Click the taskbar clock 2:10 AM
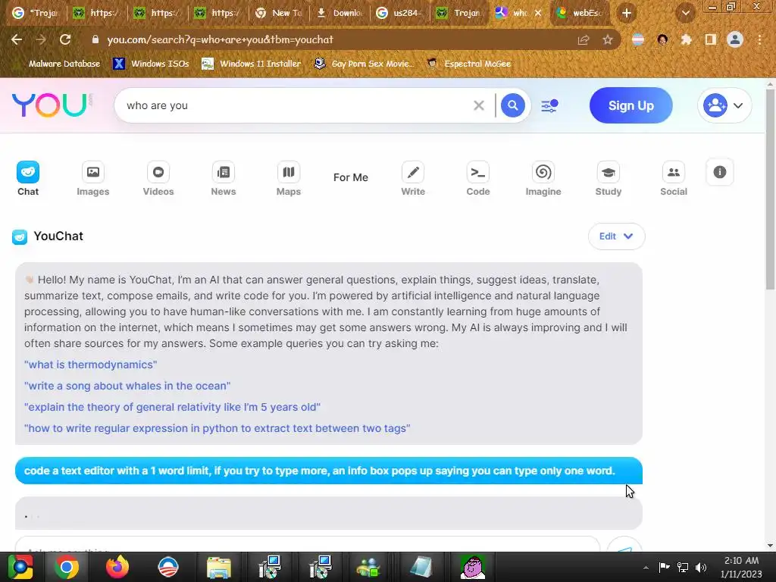The height and width of the screenshot is (582, 776). point(741,567)
